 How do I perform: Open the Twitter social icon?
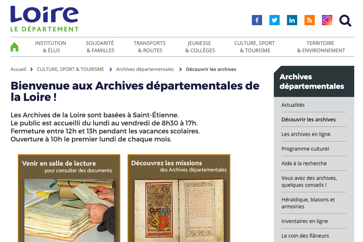[x=274, y=20]
